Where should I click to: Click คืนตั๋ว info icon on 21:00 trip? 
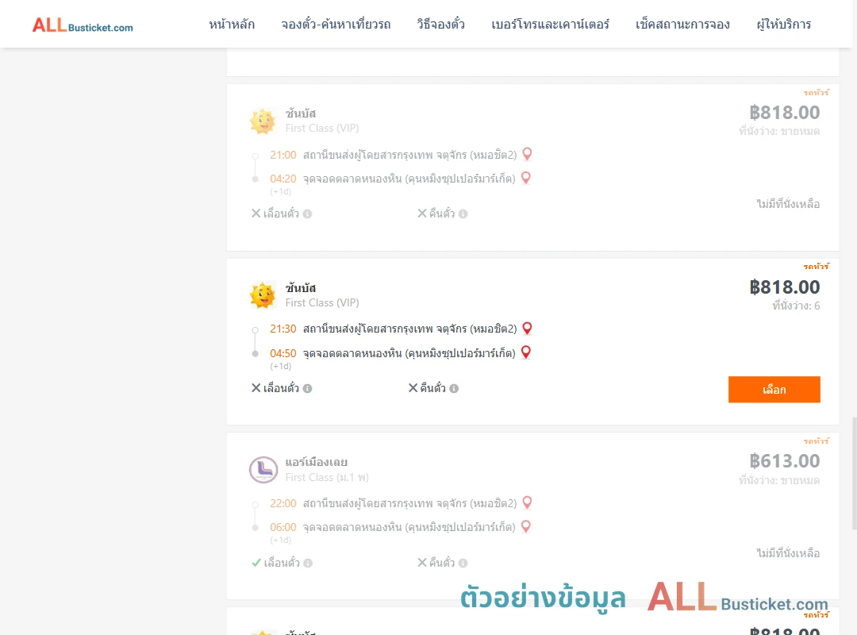pos(463,214)
